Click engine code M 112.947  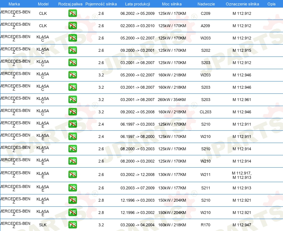pyautogui.click(x=242, y=225)
